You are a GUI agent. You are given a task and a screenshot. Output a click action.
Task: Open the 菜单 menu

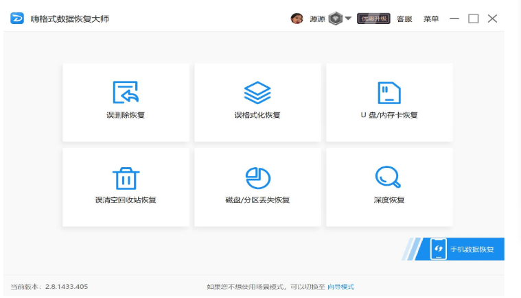[x=431, y=18]
